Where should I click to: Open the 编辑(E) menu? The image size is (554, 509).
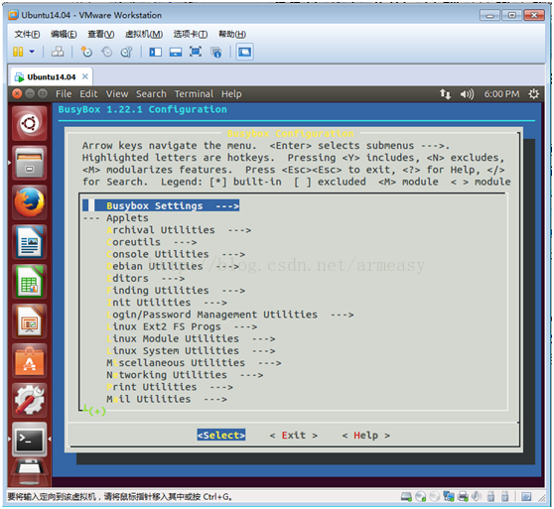pyautogui.click(x=64, y=35)
